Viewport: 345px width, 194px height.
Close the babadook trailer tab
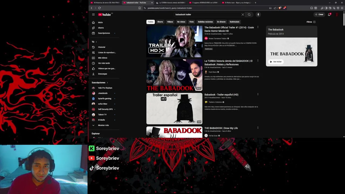152,3
